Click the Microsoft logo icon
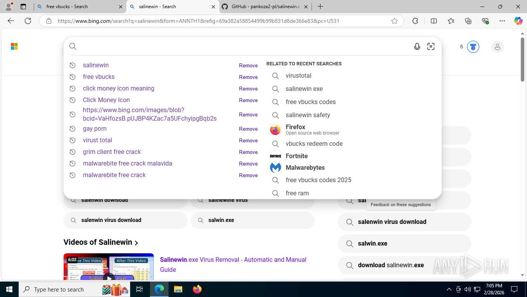527x297 pixels. (x=14, y=46)
